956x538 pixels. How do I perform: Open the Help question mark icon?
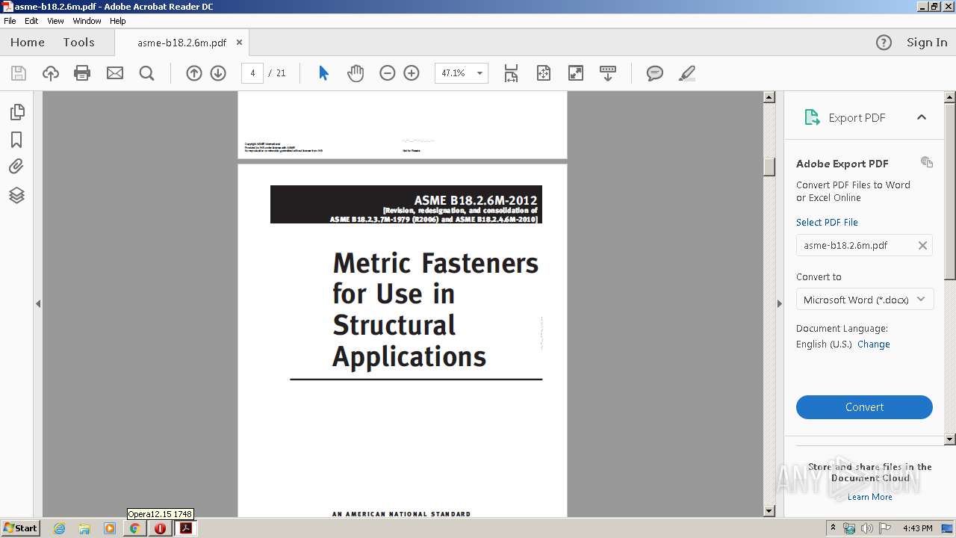[884, 43]
